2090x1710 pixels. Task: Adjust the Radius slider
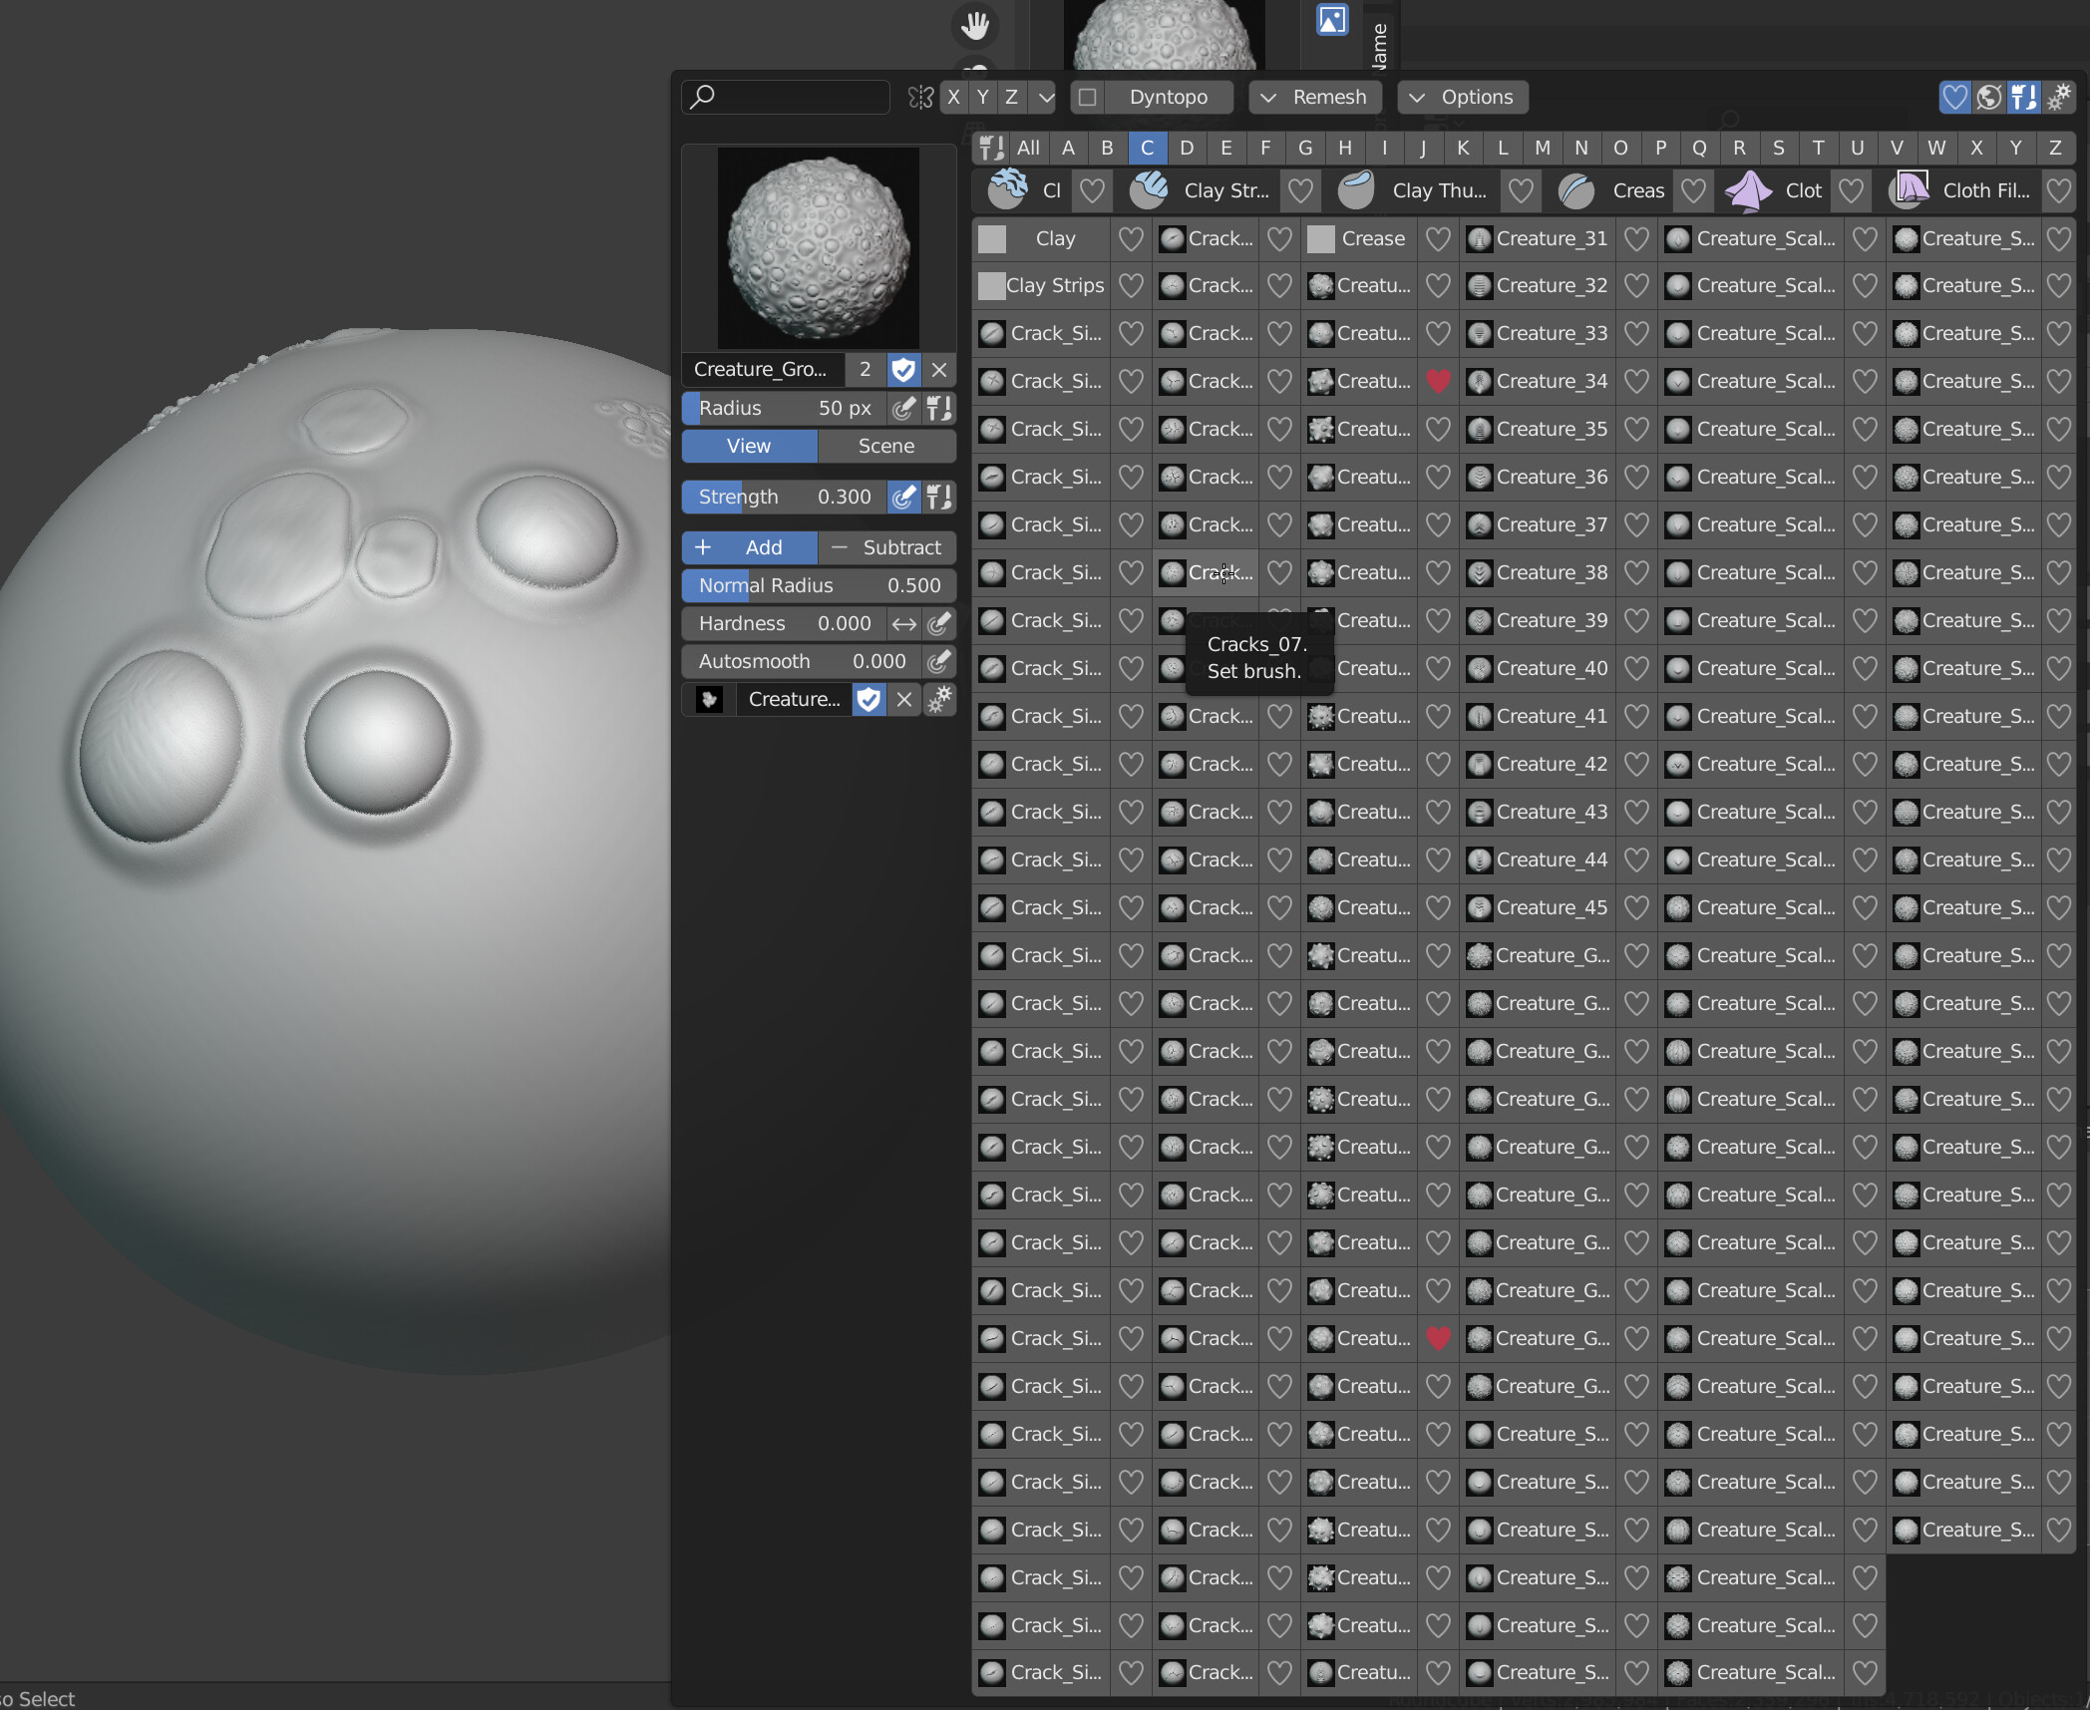coord(784,408)
